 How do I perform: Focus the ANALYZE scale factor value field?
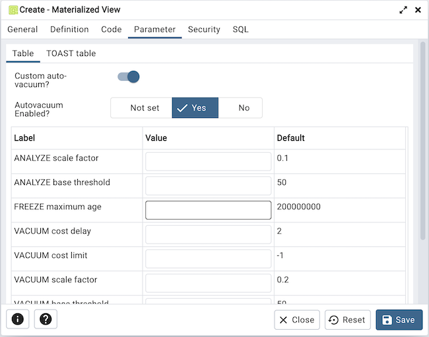(x=208, y=161)
